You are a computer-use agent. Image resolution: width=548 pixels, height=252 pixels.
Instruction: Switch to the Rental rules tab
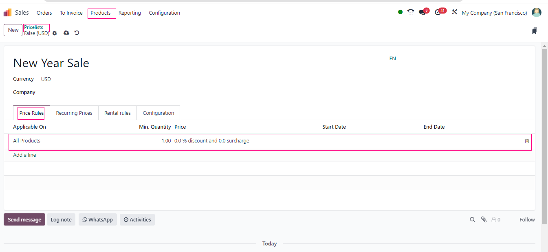click(117, 113)
